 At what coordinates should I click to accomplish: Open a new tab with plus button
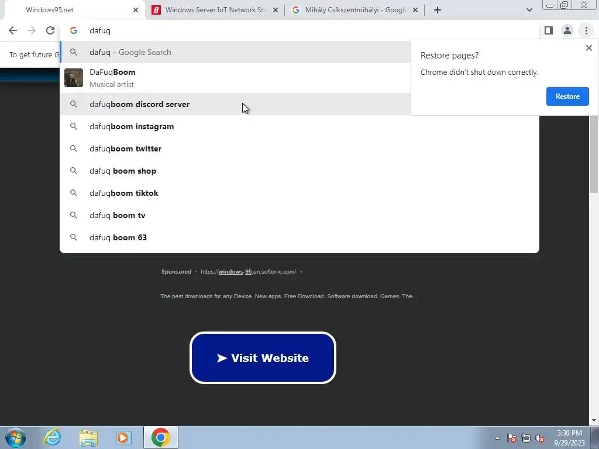click(438, 10)
